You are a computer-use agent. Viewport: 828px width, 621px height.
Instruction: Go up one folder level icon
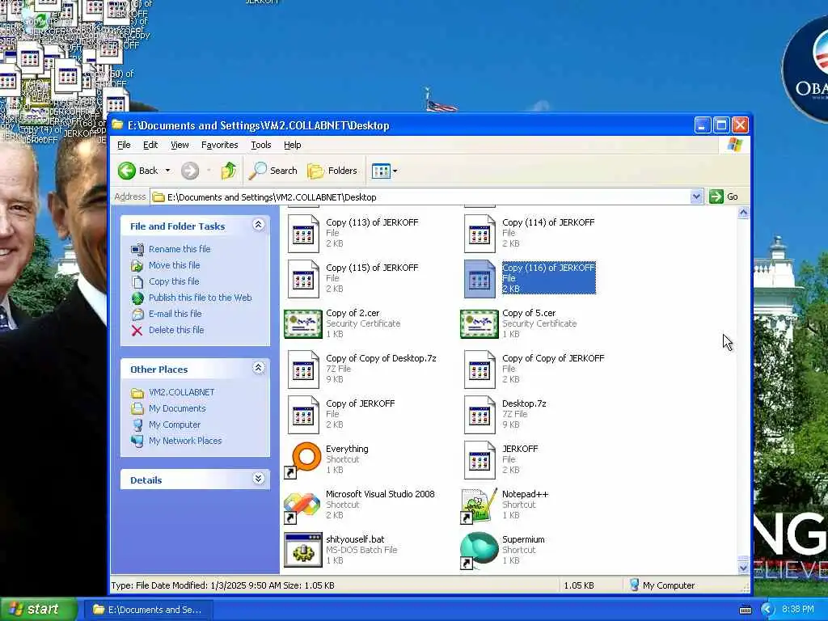coord(229,171)
